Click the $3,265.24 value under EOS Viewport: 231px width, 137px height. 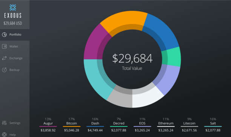[x=142, y=130]
